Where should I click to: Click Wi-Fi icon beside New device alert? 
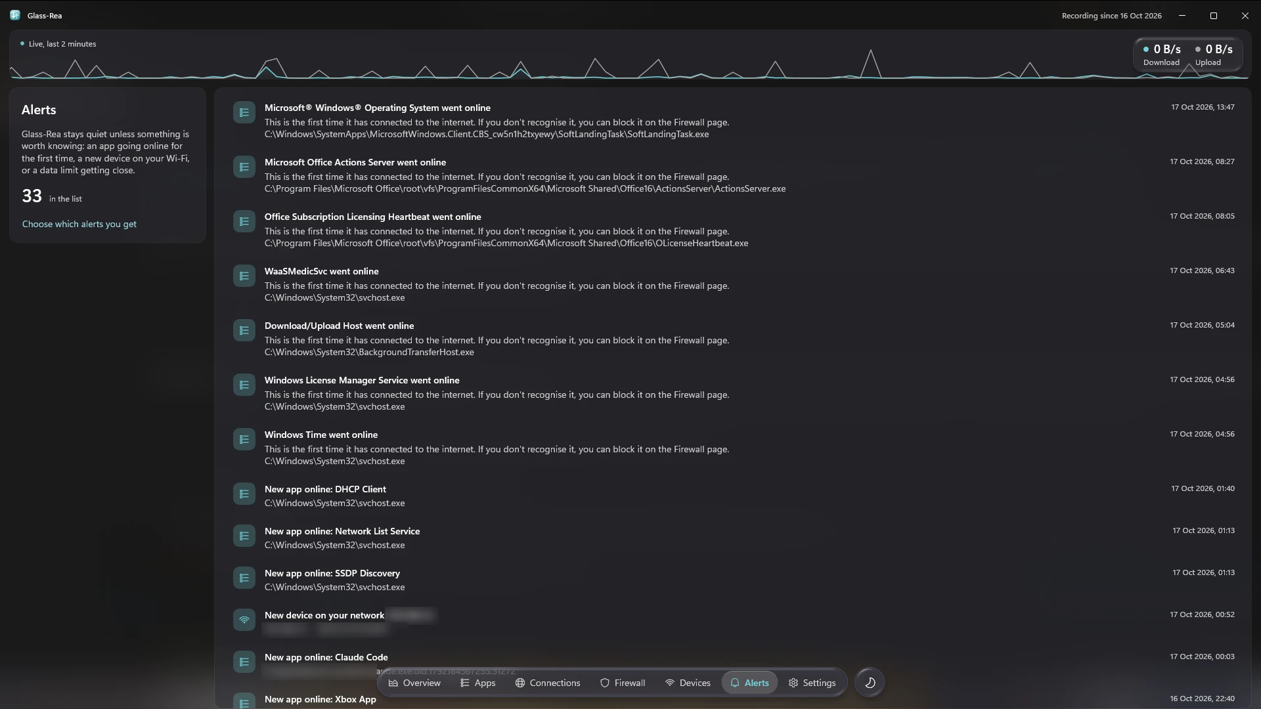click(244, 620)
